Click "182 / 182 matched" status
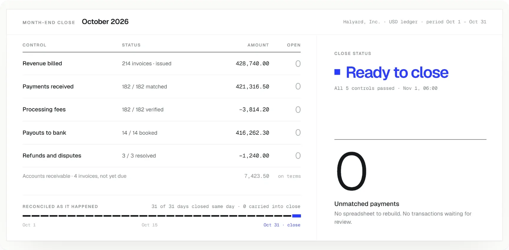The height and width of the screenshot is (250, 509). [x=144, y=87]
